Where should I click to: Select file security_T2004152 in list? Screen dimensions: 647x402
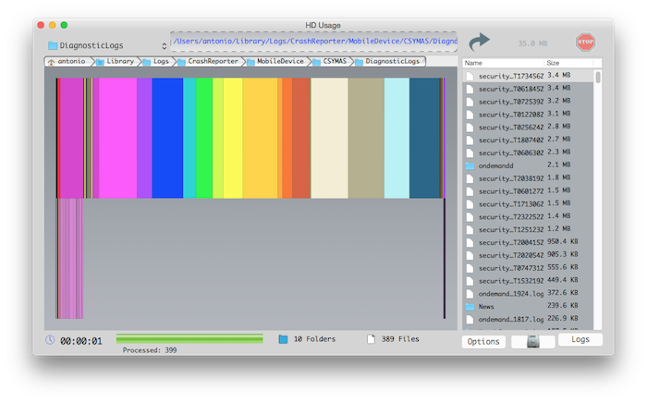pos(528,242)
